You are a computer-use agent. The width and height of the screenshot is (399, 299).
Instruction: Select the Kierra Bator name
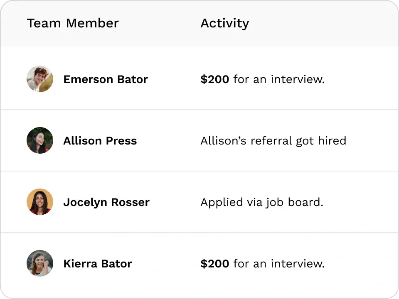(x=97, y=264)
